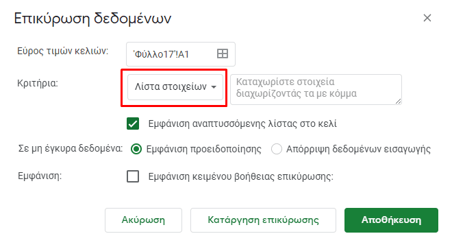Choose the Εμφάνιση προειδοποίησης radio option
This screenshot has height=247, width=452.
136,149
